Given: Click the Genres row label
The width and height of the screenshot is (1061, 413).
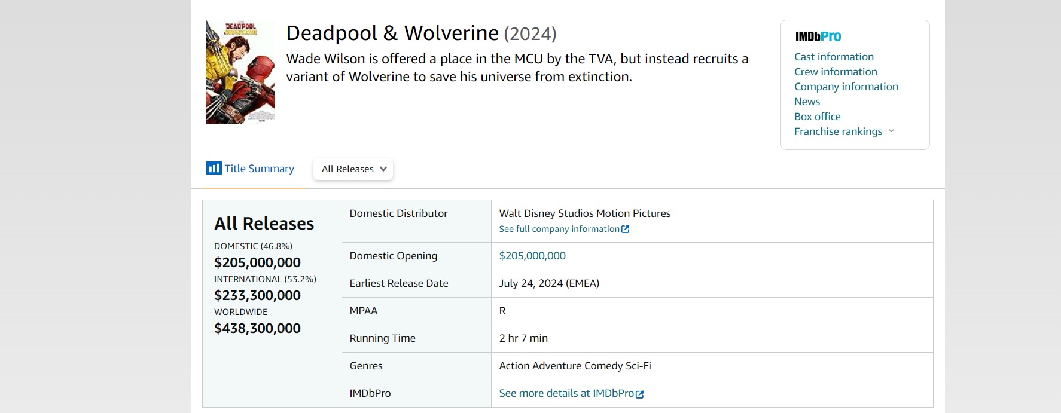Looking at the screenshot, I should click(366, 366).
